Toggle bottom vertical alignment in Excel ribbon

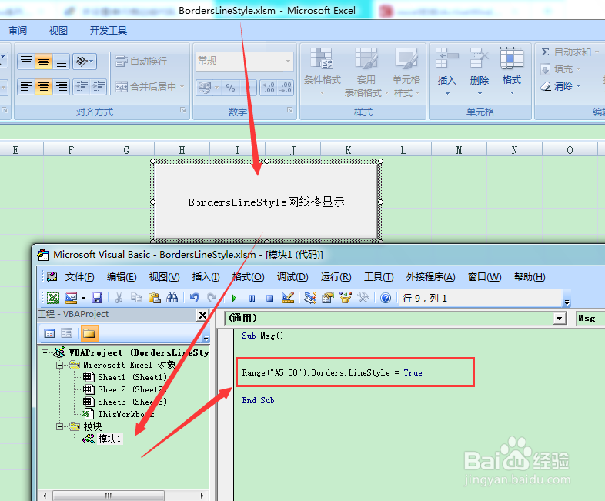coord(62,62)
